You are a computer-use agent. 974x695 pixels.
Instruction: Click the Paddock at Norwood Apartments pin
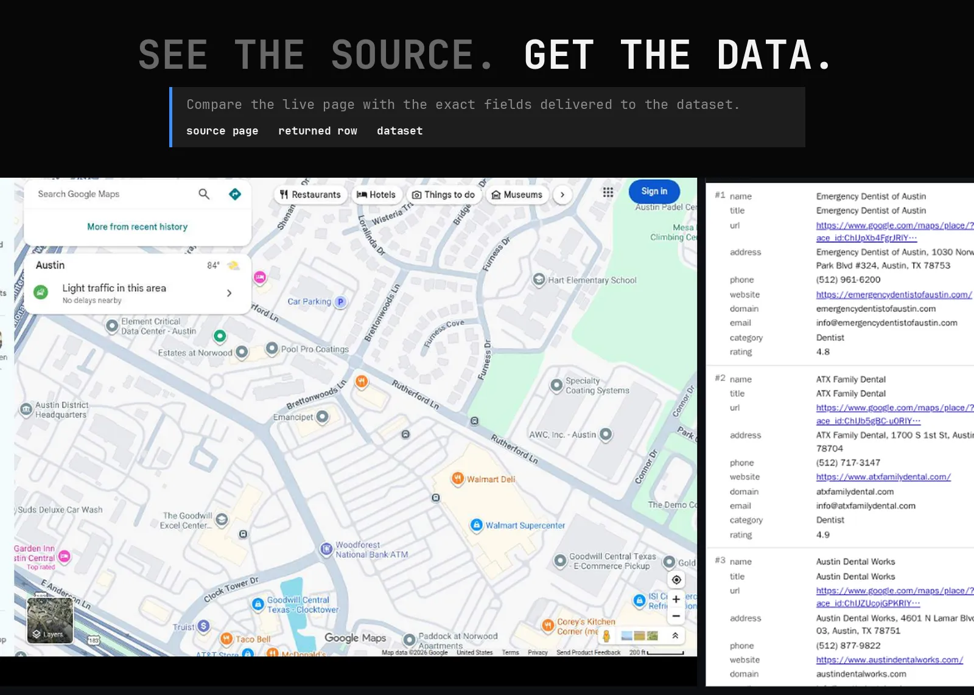point(409,640)
